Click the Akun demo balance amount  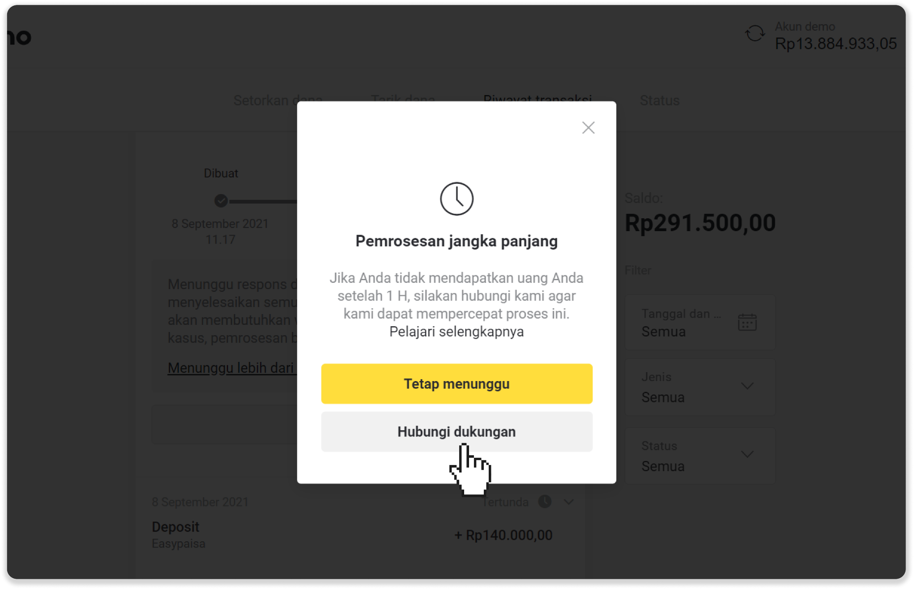click(835, 44)
